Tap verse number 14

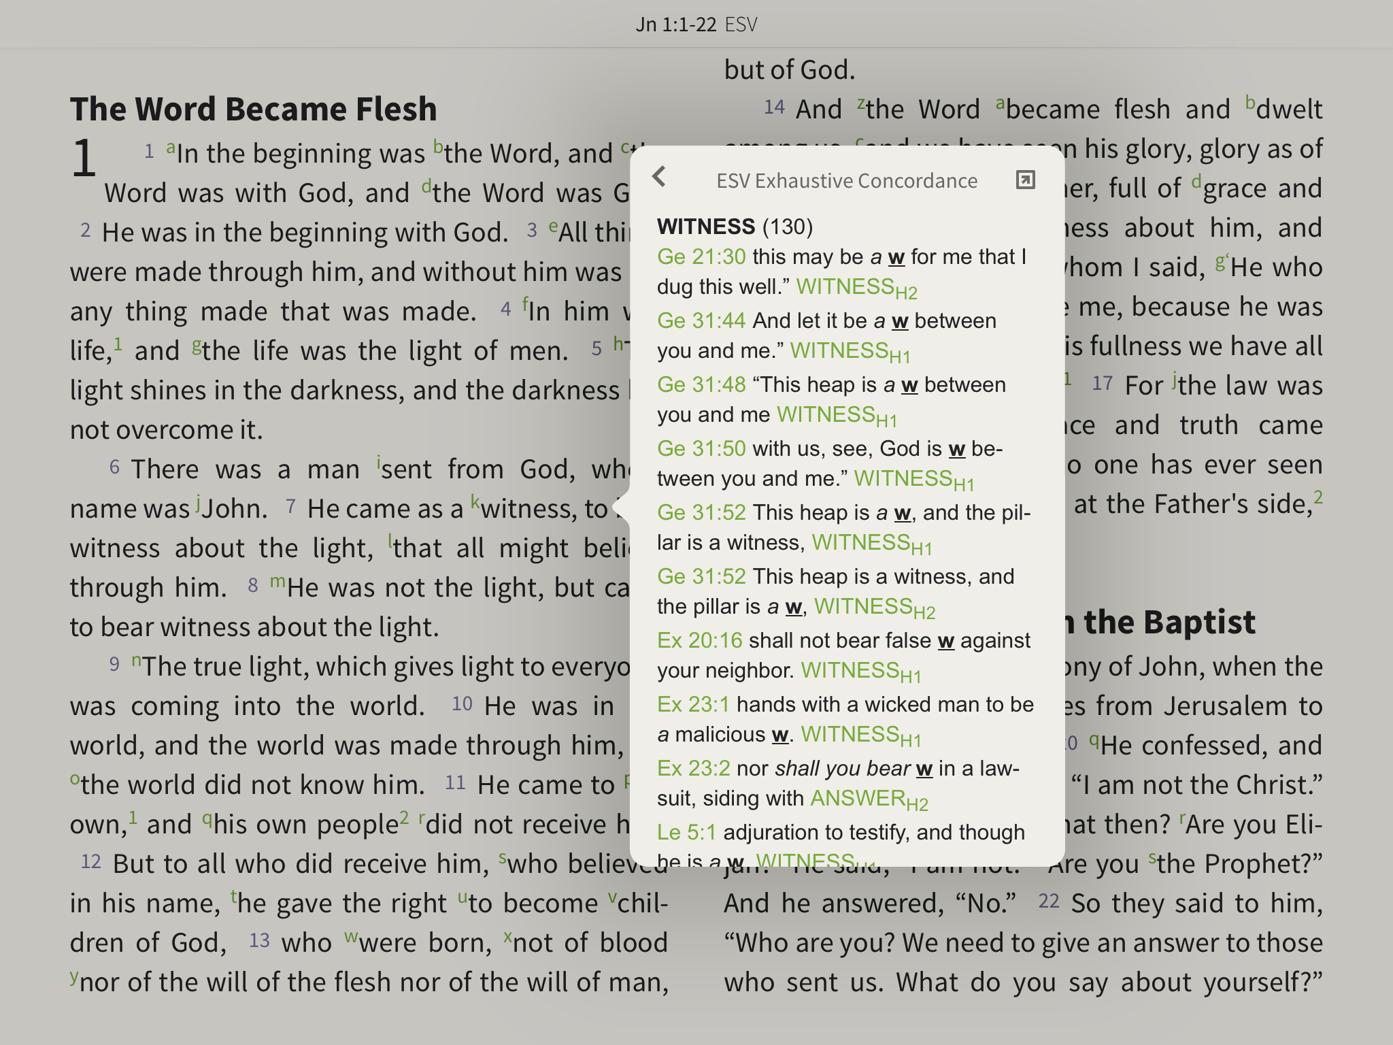(774, 107)
